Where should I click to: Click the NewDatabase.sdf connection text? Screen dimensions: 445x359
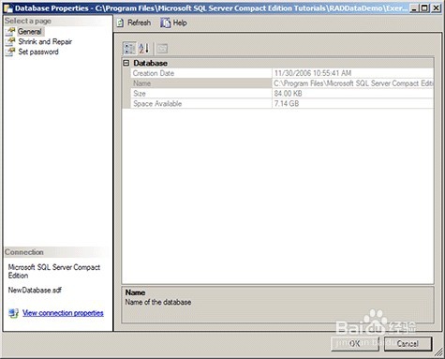35,290
